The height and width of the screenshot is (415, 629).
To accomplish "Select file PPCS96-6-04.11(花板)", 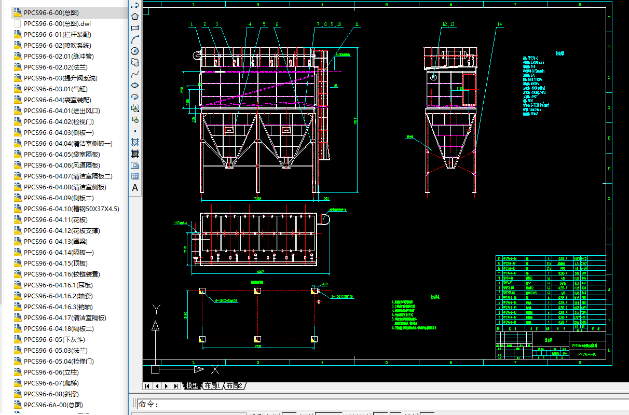I will click(x=56, y=220).
